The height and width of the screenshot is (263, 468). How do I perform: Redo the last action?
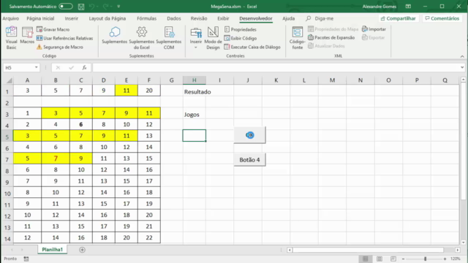(x=105, y=7)
